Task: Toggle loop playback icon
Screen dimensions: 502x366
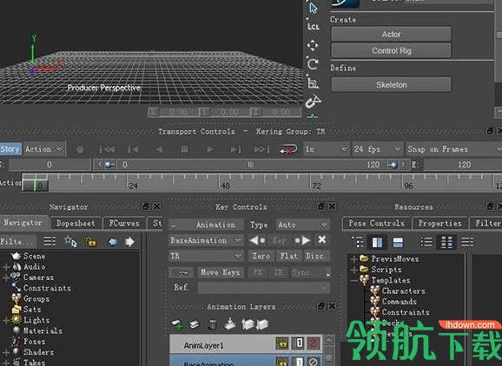Action: point(288,149)
